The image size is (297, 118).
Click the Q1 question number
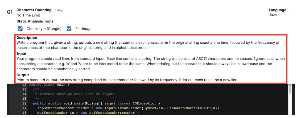pyautogui.click(x=10, y=12)
